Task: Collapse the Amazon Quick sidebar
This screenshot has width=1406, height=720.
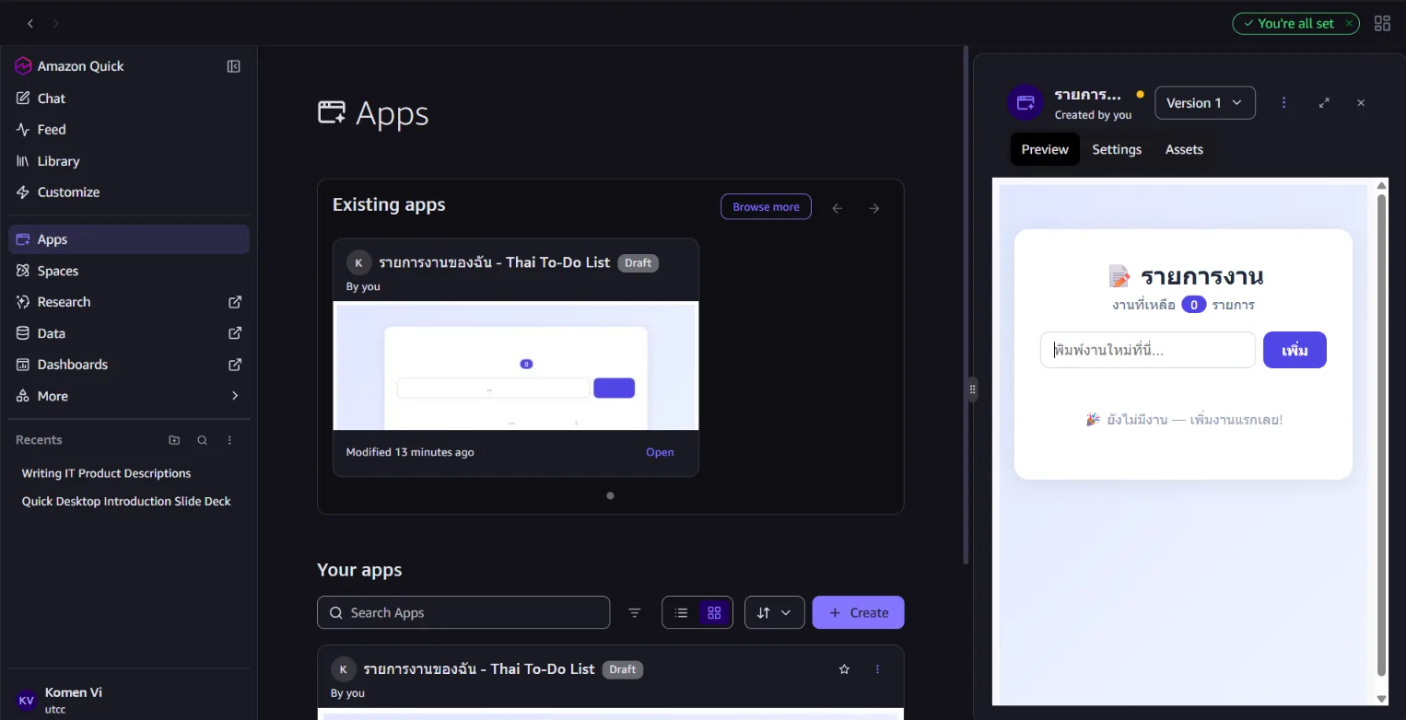Action: click(x=234, y=66)
